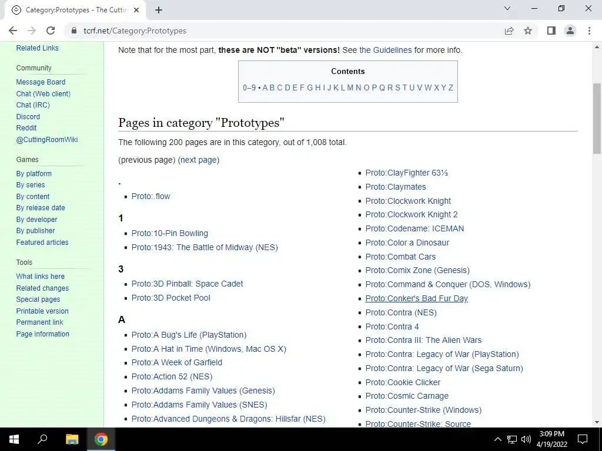The height and width of the screenshot is (451, 602).
Task: Browse games By platform
Action: (x=34, y=174)
